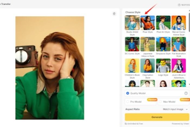Click the uploaded portrait photo preview
This screenshot has height=127, width=190.
(x=50, y=68)
